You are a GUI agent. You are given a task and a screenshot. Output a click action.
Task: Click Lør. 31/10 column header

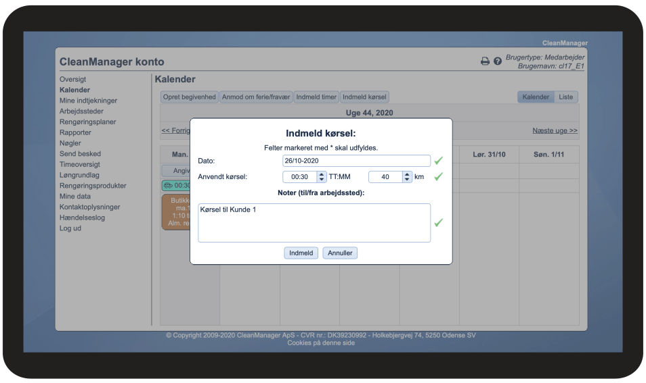[x=489, y=155]
